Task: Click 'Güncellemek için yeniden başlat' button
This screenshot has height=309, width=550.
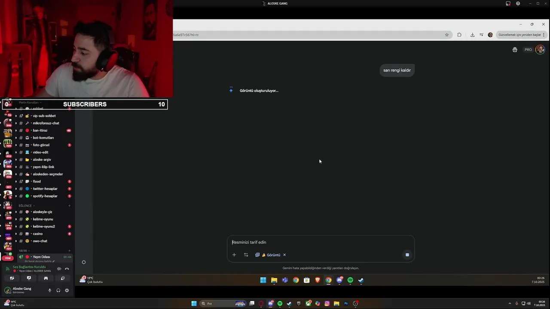Action: coord(522,35)
